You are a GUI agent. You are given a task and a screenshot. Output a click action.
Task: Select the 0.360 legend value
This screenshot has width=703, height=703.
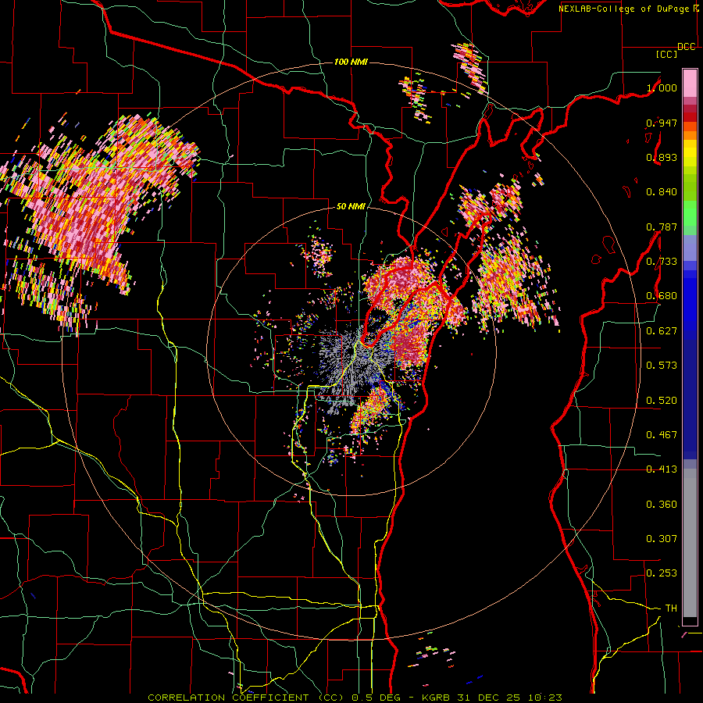tap(662, 504)
